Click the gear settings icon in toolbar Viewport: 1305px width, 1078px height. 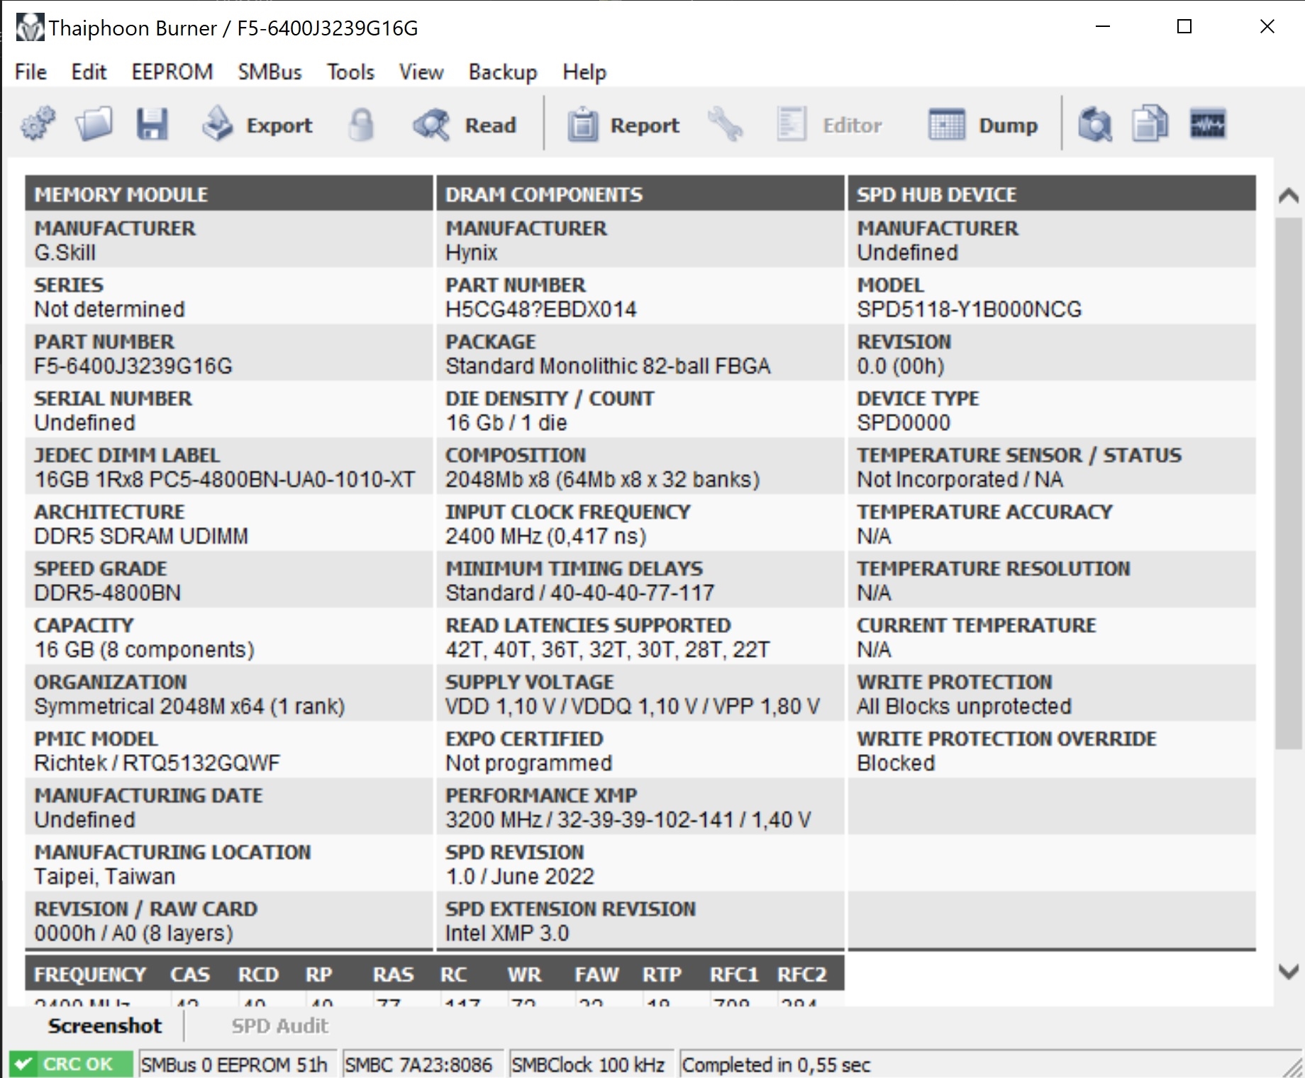(x=38, y=125)
